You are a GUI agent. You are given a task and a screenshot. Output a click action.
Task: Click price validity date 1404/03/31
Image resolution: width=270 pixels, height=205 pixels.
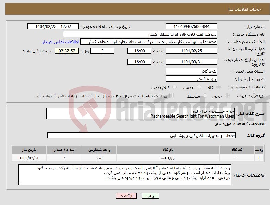click(x=192, y=62)
